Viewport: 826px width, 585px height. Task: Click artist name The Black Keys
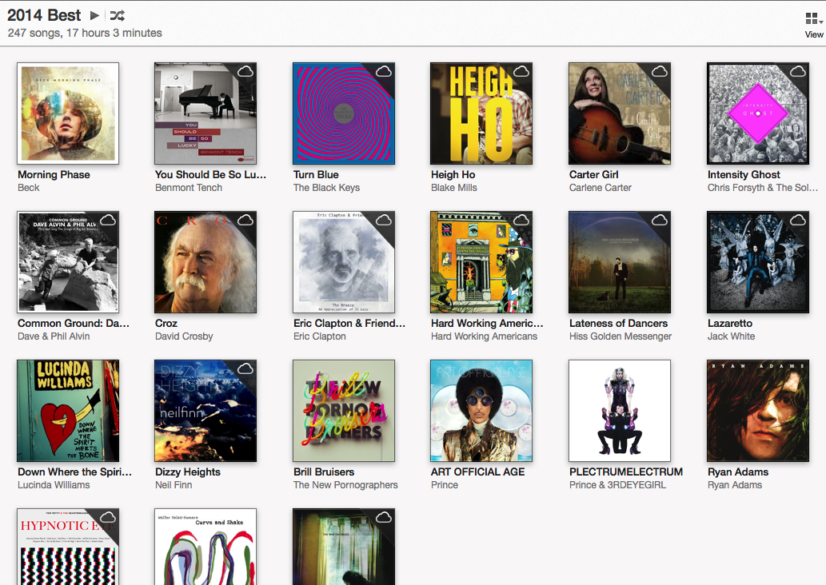tap(326, 188)
